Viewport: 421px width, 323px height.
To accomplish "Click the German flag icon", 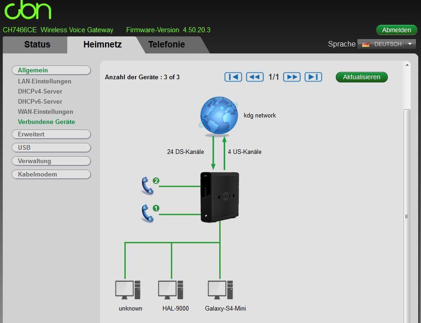I will [x=365, y=44].
